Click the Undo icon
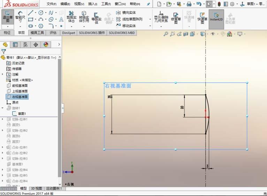This screenshot has width=267, height=196. point(199,4)
